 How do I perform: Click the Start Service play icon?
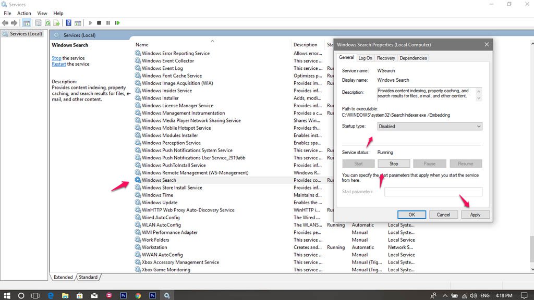[90, 23]
